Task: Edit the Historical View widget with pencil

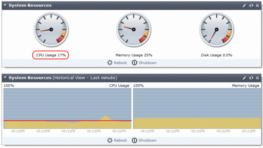Action: tap(245, 78)
